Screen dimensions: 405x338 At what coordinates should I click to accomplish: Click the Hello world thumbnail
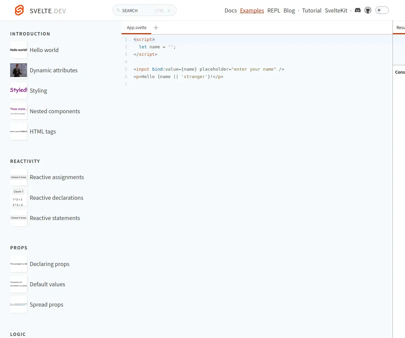19,50
